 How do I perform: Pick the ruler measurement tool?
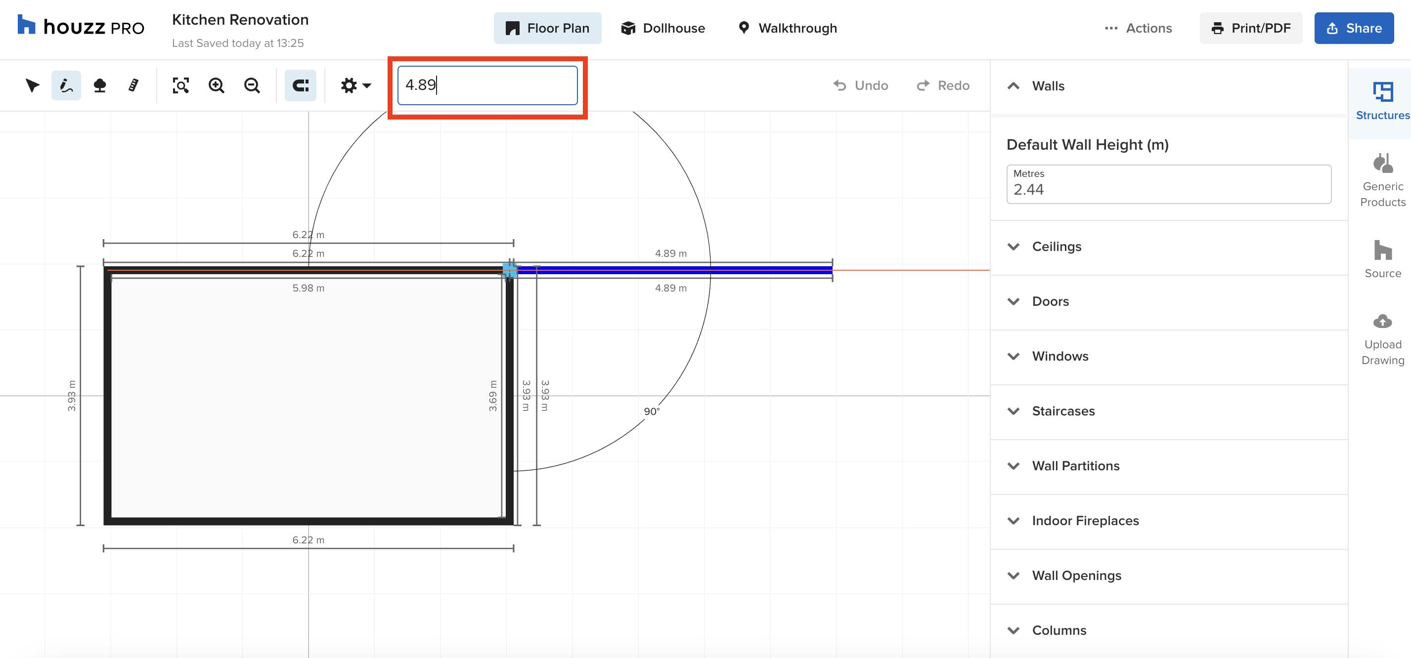point(133,85)
